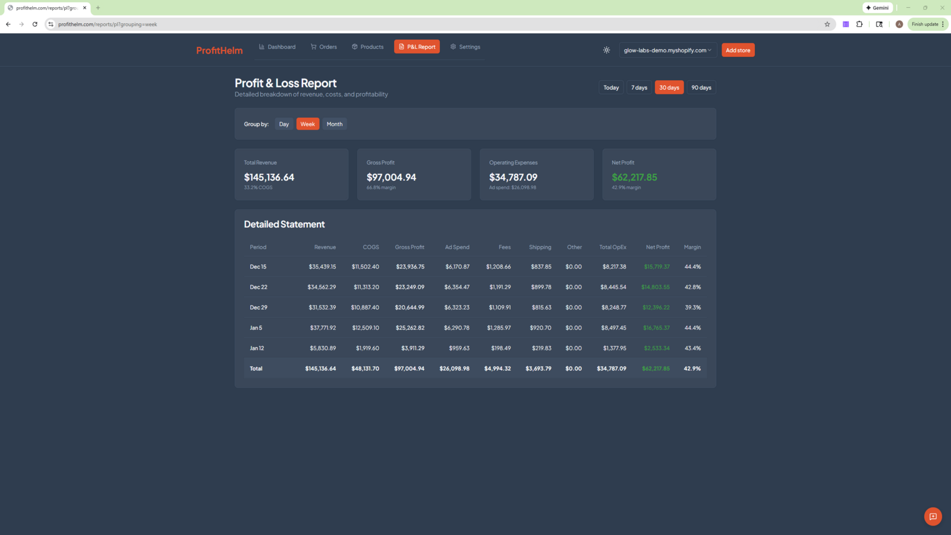Open Settings from top navigation
Image resolution: width=951 pixels, height=535 pixels.
point(465,47)
